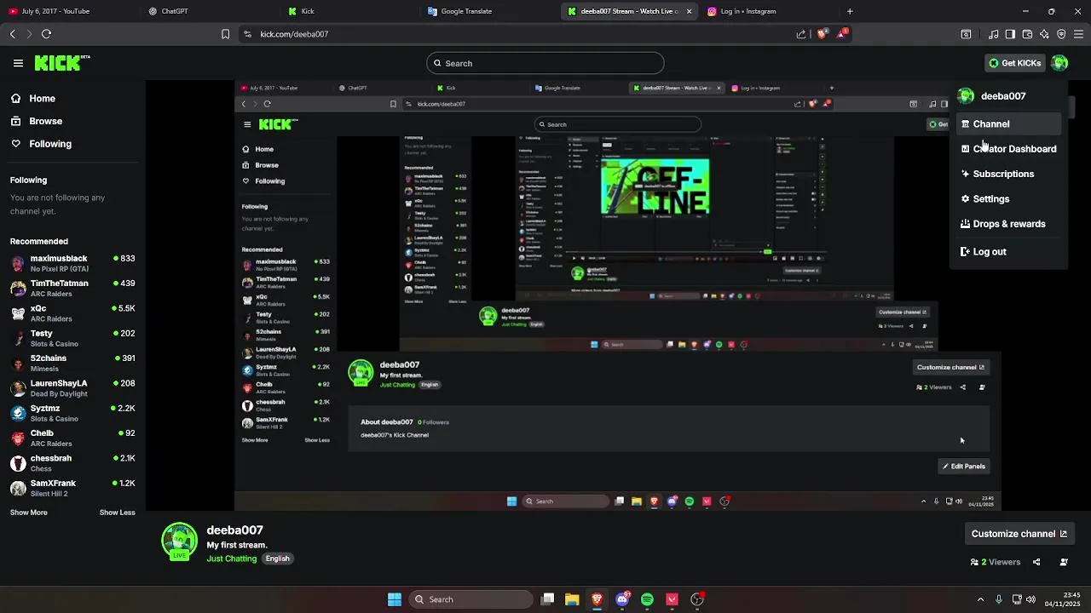The width and height of the screenshot is (1091, 613).
Task: Click deeba007 username in profile menu header
Action: [x=1003, y=96]
